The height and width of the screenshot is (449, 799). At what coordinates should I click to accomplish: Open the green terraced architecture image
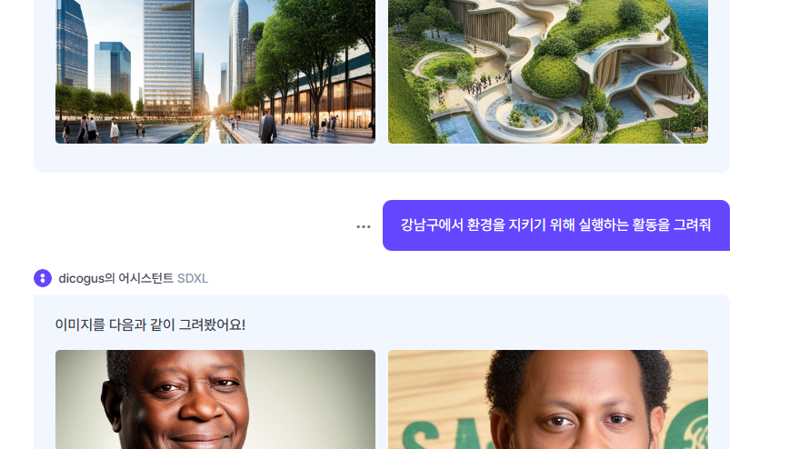[x=548, y=72]
